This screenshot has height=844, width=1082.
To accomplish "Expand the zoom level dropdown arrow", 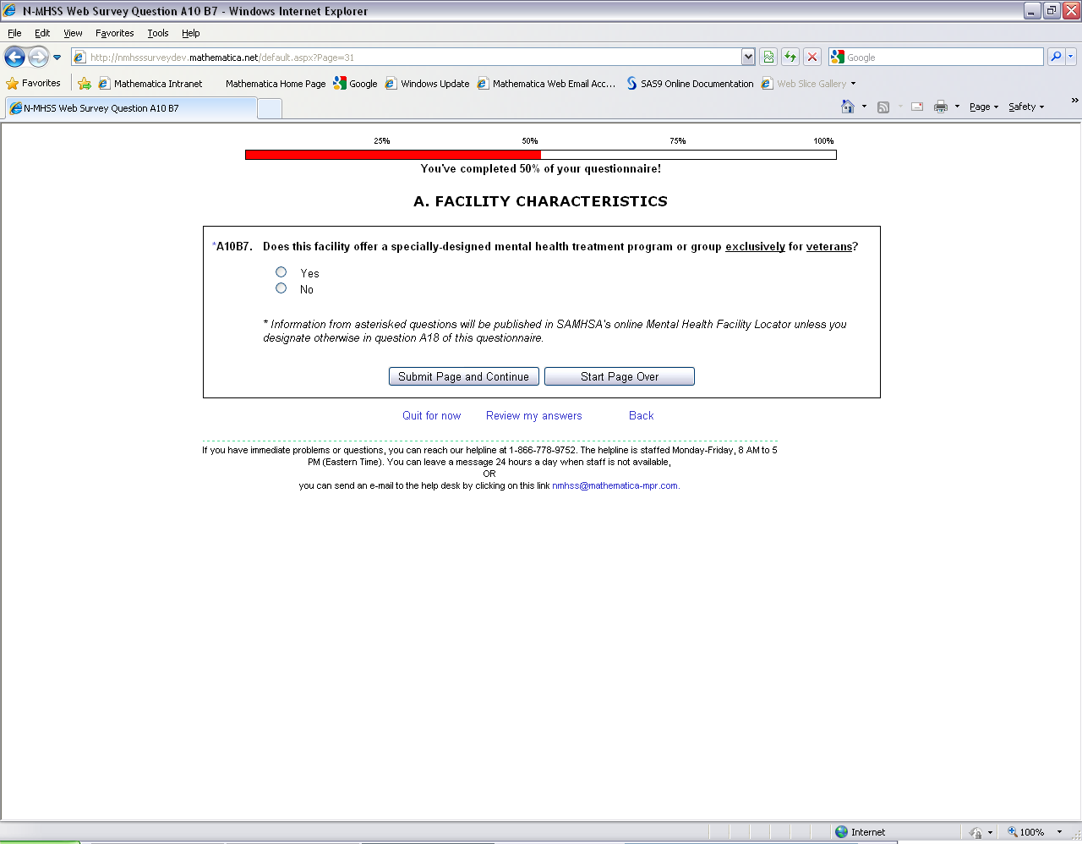I will [x=1059, y=832].
